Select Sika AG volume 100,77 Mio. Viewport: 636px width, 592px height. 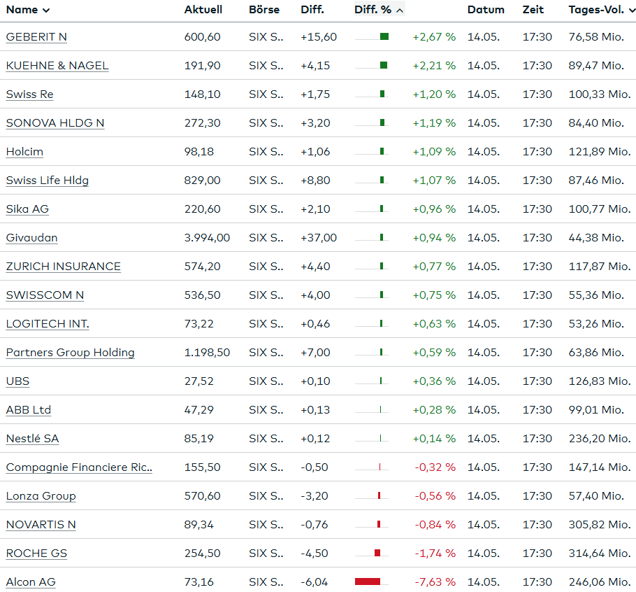pyautogui.click(x=600, y=209)
